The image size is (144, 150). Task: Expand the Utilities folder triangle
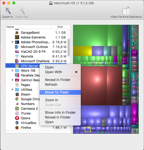[13, 89]
